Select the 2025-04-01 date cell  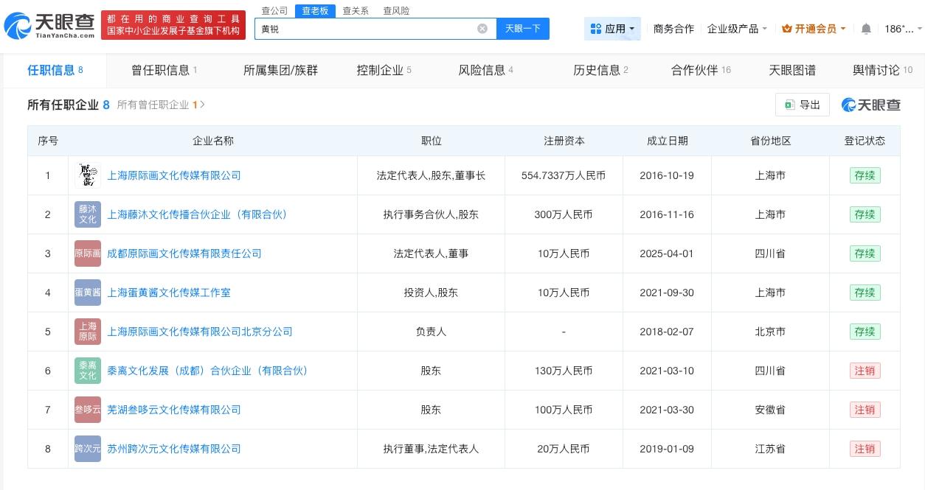[667, 253]
